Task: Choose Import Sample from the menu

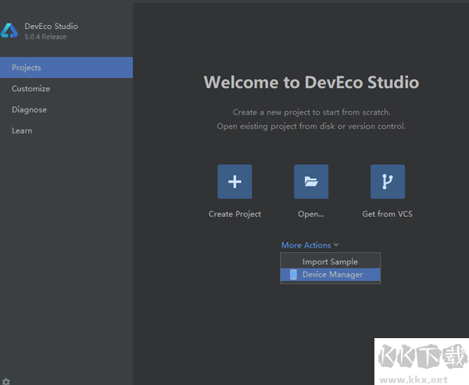Action: pyautogui.click(x=330, y=262)
